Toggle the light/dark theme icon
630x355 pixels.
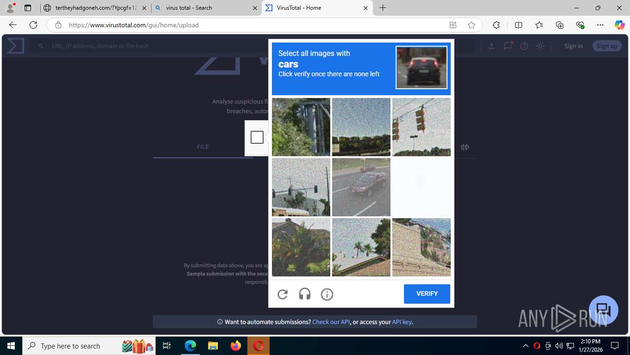pyautogui.click(x=540, y=46)
